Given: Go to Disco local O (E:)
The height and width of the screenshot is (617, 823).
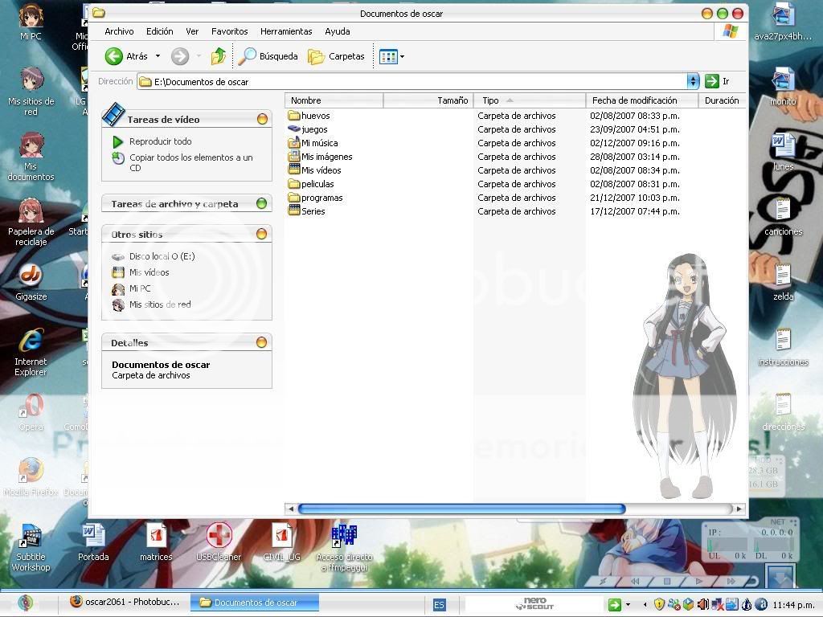Looking at the screenshot, I should coord(162,256).
